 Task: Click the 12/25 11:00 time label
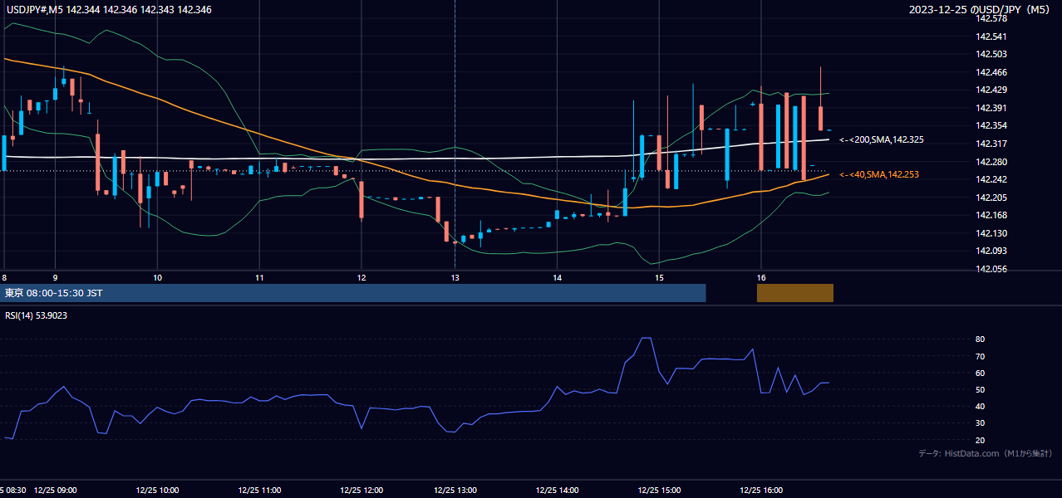259,491
